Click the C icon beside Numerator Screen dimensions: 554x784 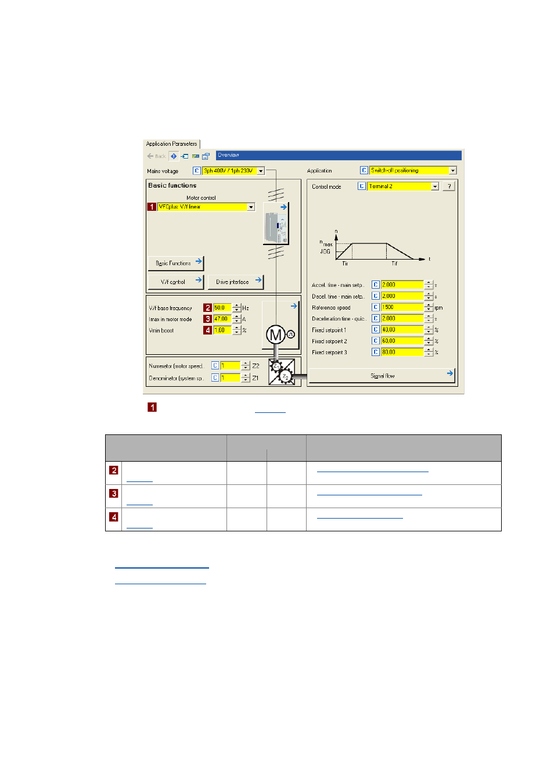point(215,365)
